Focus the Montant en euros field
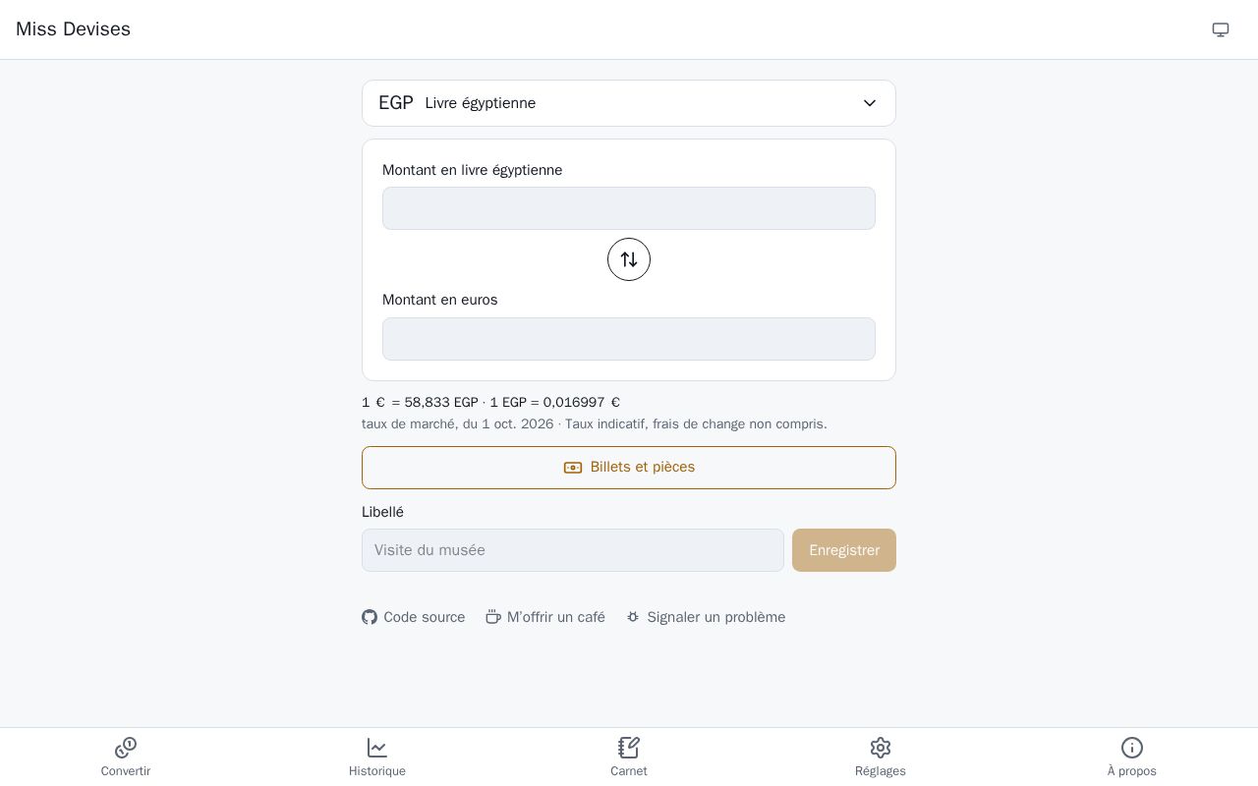Image resolution: width=1258 pixels, height=786 pixels. coord(629,339)
